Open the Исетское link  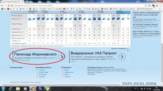(42, 77)
